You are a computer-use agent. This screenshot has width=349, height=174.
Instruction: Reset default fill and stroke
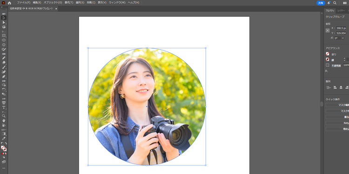pos(2,143)
